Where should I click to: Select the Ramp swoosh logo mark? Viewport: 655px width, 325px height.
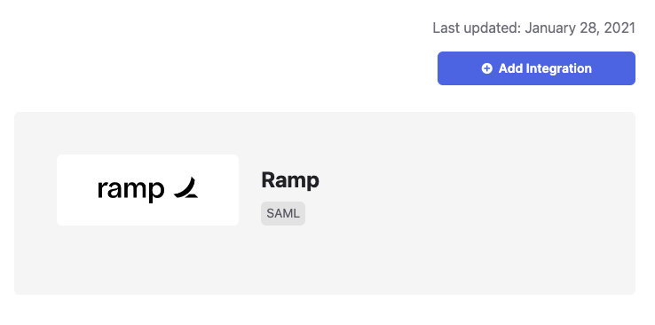pos(185,187)
